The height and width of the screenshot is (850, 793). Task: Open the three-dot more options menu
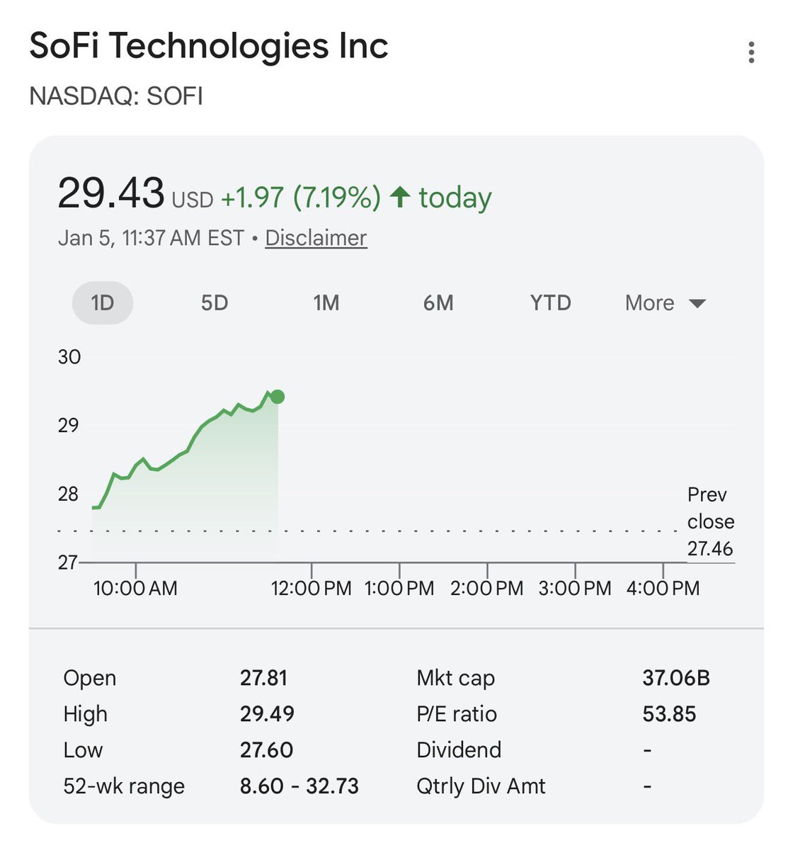tap(751, 52)
